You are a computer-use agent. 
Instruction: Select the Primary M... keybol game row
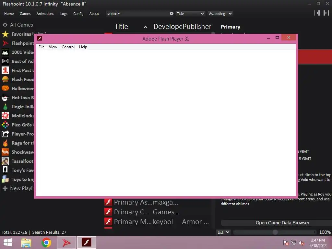click(157, 221)
